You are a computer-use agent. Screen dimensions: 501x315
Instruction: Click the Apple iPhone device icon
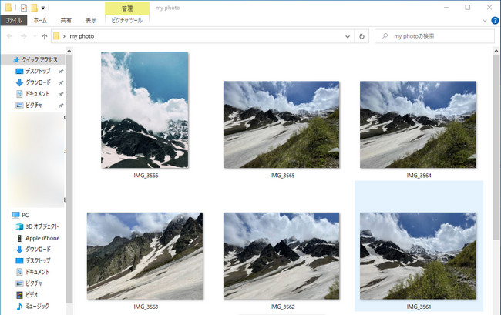pyautogui.click(x=19, y=238)
